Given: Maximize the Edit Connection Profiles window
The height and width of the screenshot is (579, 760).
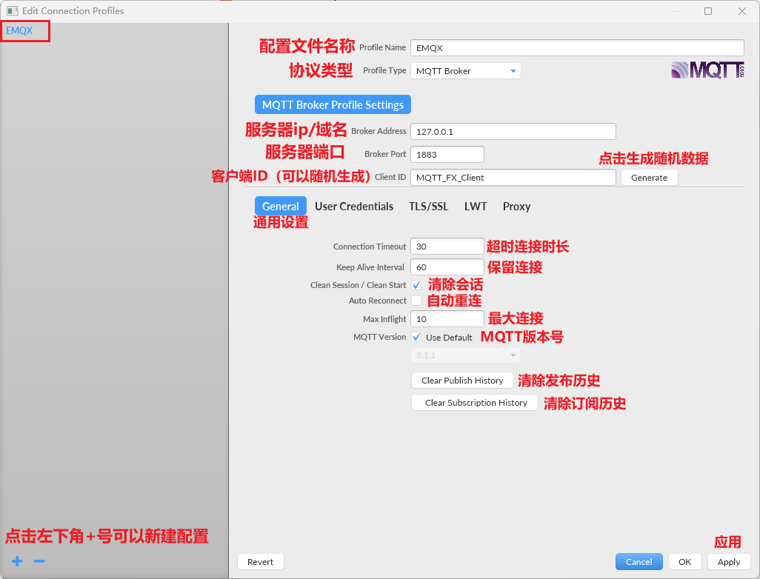Looking at the screenshot, I should point(708,10).
